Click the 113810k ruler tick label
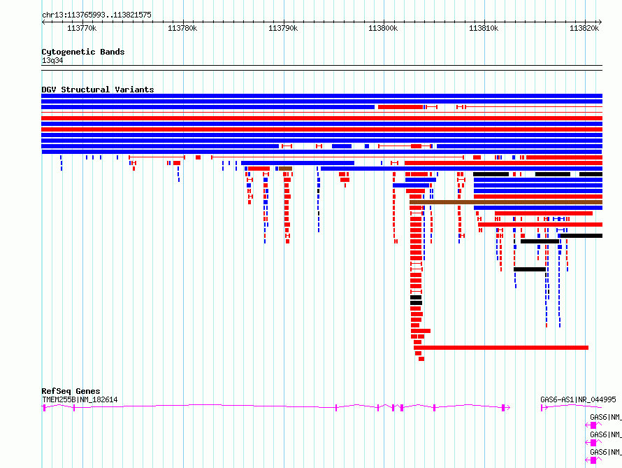The width and height of the screenshot is (622, 468). [x=484, y=28]
